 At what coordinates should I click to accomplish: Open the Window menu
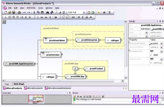(49, 8)
